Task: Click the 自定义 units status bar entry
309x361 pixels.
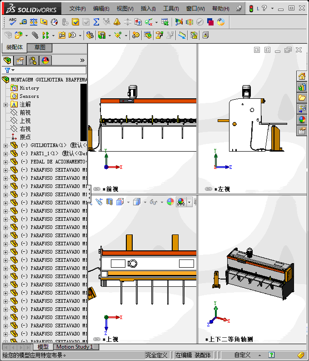Action: tap(242, 355)
